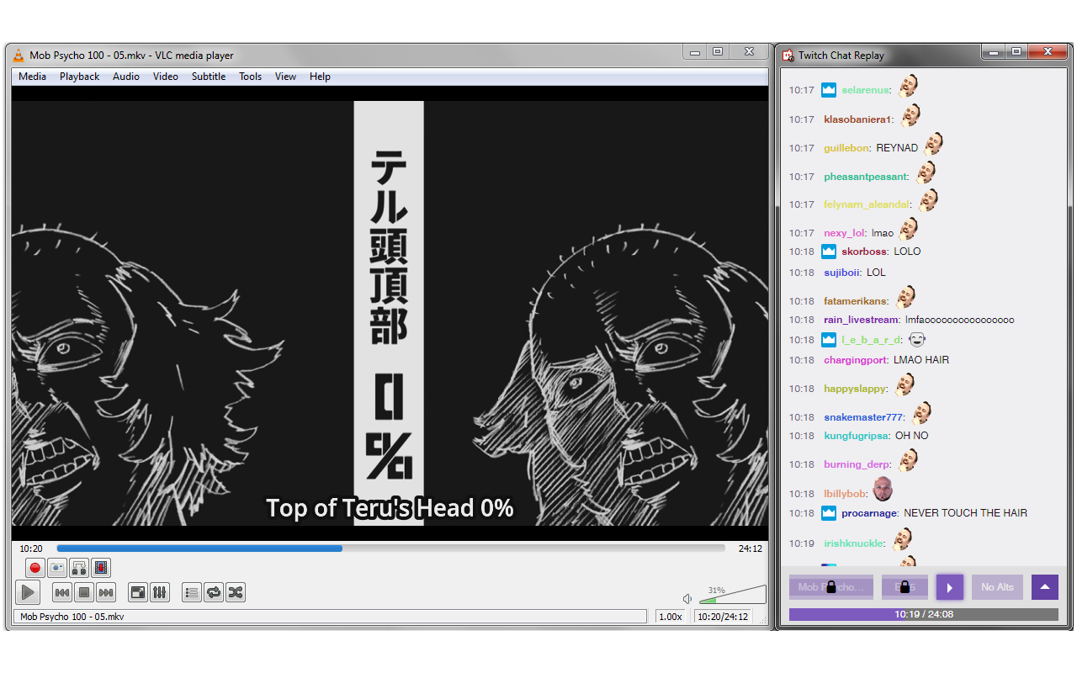
Task: Open the locked 'Mob Psycho...' series dropdown
Action: pos(830,587)
